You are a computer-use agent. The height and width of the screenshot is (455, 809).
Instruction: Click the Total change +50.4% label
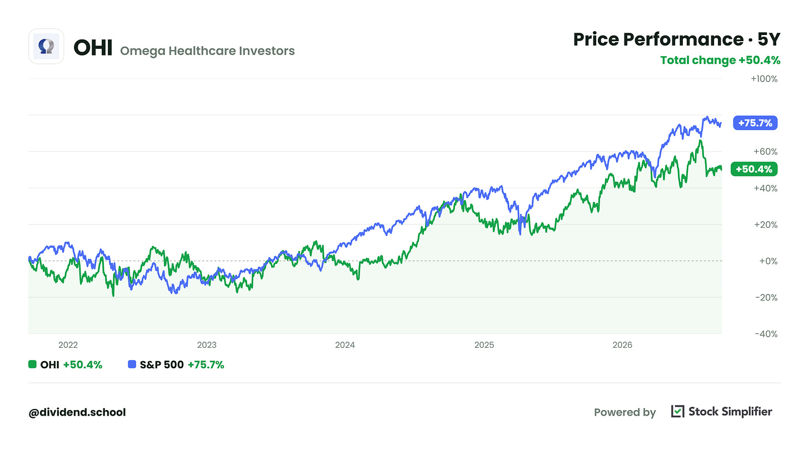(720, 60)
